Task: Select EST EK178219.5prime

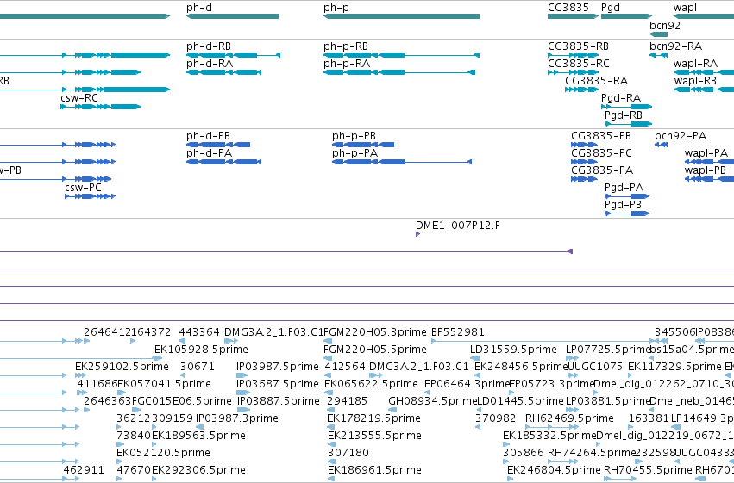Action: coord(373,418)
